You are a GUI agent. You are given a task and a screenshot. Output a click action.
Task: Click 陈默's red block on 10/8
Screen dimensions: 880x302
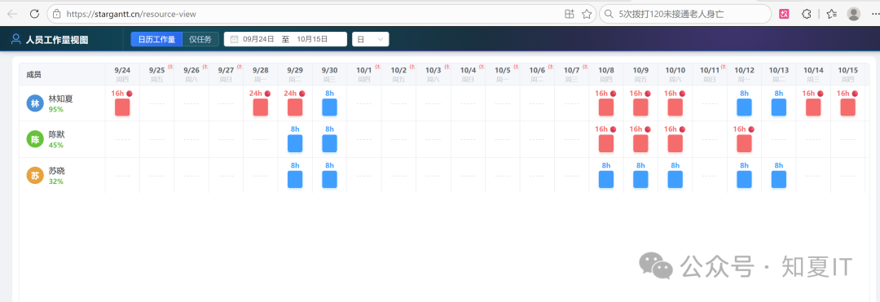(606, 143)
